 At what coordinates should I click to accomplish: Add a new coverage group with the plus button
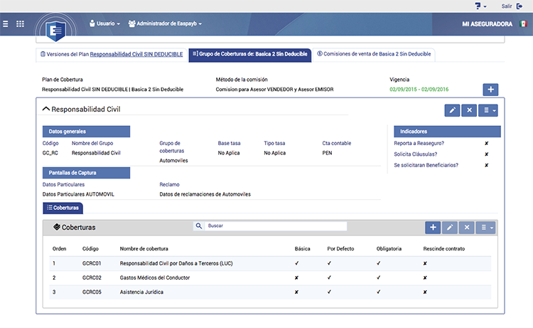coord(490,90)
